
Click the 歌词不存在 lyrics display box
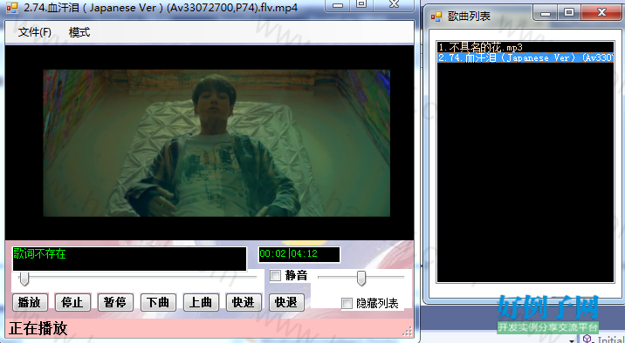tap(129, 259)
